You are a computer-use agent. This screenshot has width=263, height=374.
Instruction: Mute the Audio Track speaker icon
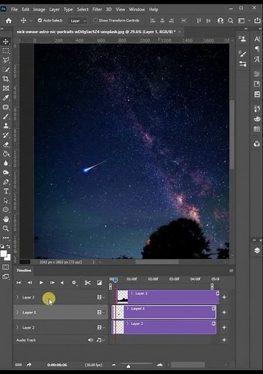(91, 339)
